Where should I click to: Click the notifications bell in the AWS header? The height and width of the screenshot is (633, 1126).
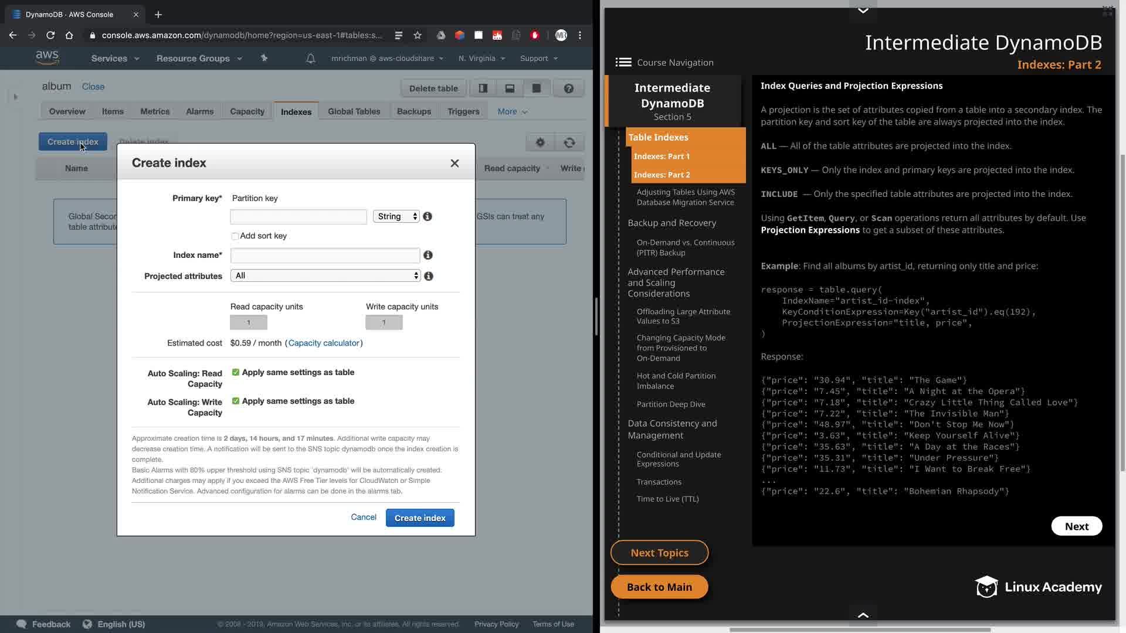click(311, 58)
